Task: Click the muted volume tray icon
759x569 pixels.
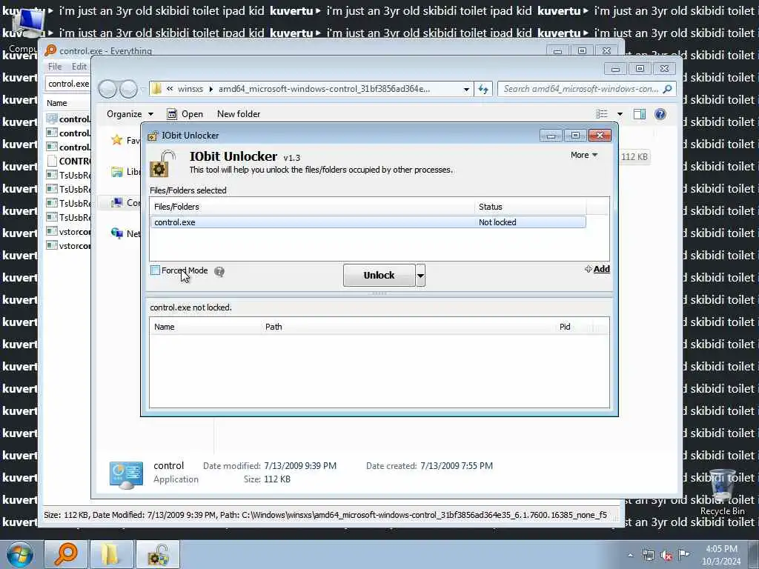Action: click(x=666, y=556)
